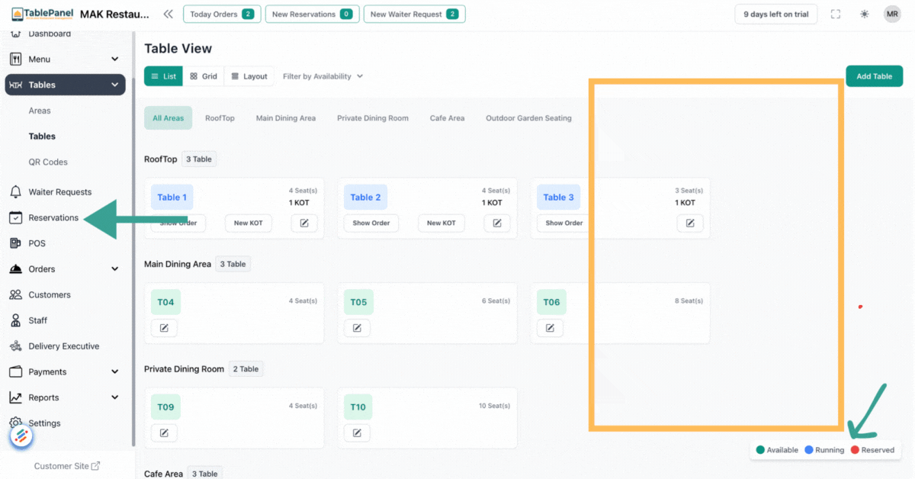This screenshot has width=915, height=479.
Task: Click Show Order on Table 2
Action: pos(371,223)
